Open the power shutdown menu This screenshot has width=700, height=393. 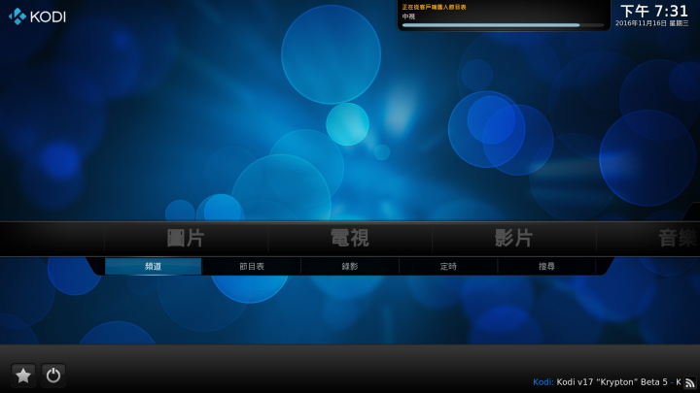pos(53,376)
